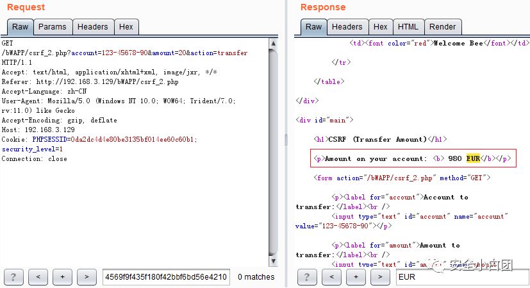Click the 'Connection: close' line
The width and height of the screenshot is (530, 288).
coord(34,158)
